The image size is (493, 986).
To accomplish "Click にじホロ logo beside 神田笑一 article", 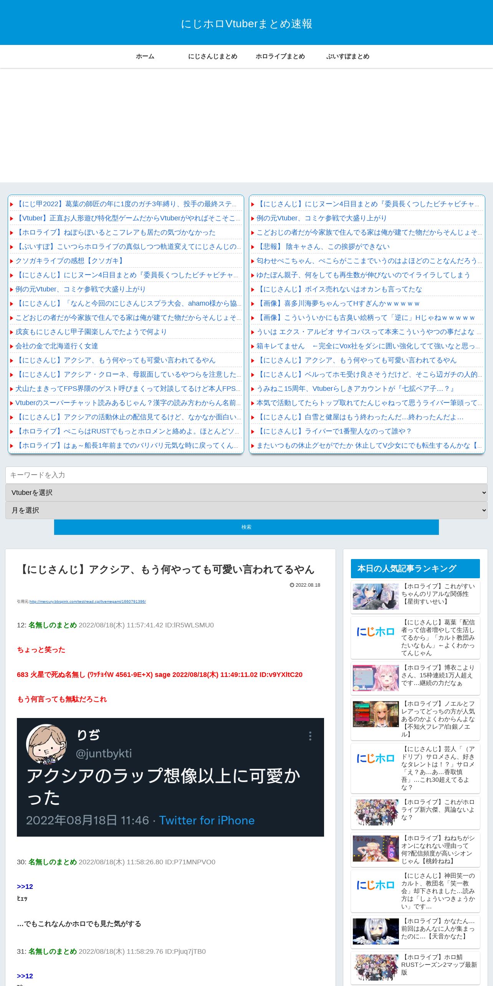I will 376,885.
